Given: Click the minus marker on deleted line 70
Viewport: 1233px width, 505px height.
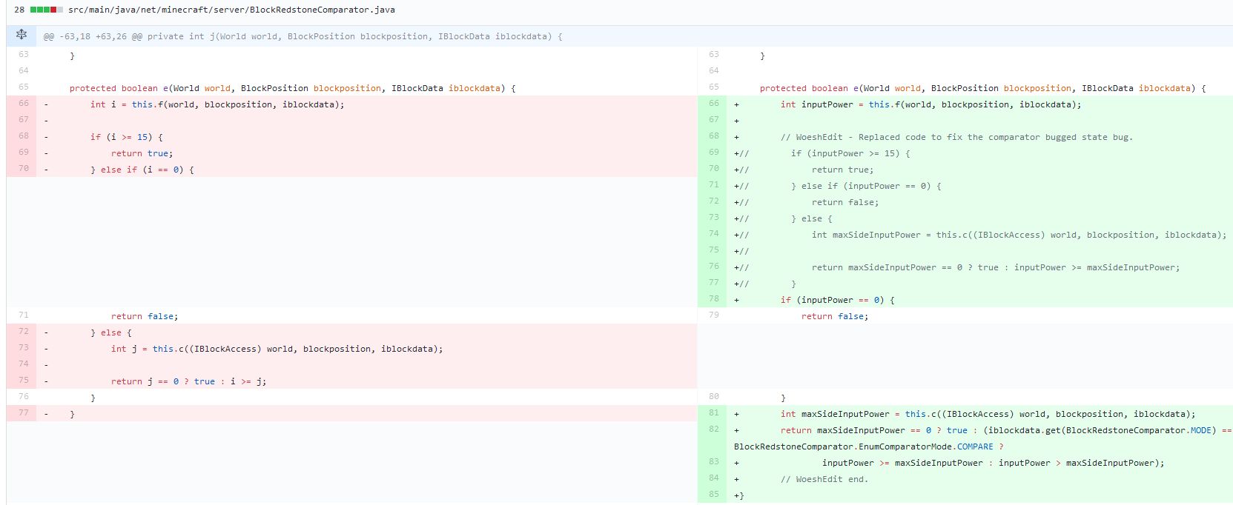Looking at the screenshot, I should click(46, 169).
